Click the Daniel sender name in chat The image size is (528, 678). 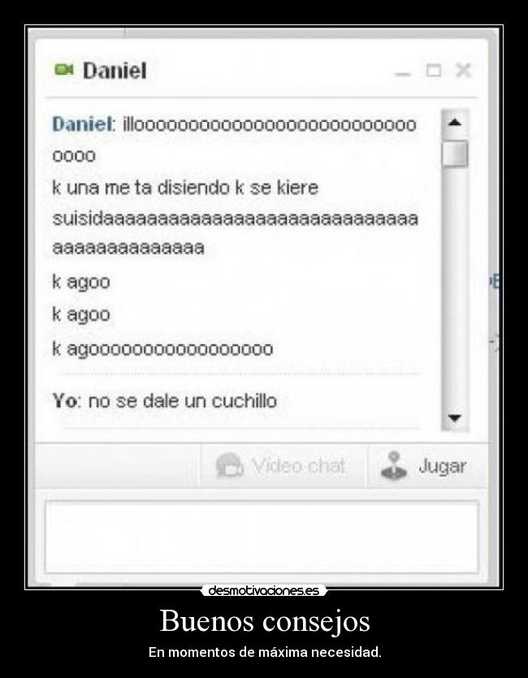pyautogui.click(x=84, y=124)
